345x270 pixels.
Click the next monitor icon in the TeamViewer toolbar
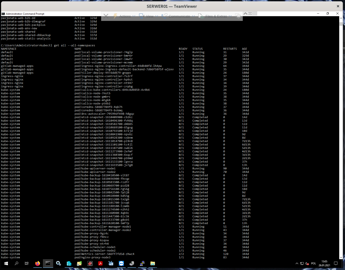click(x=238, y=16)
